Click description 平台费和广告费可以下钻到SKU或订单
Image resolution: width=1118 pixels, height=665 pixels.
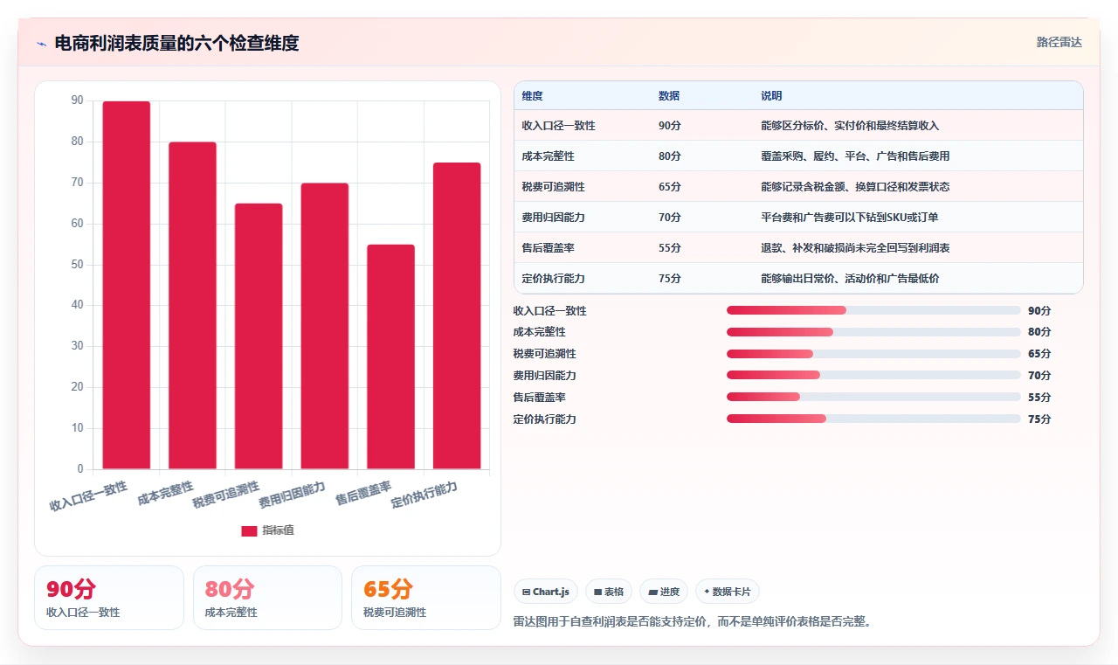point(850,218)
